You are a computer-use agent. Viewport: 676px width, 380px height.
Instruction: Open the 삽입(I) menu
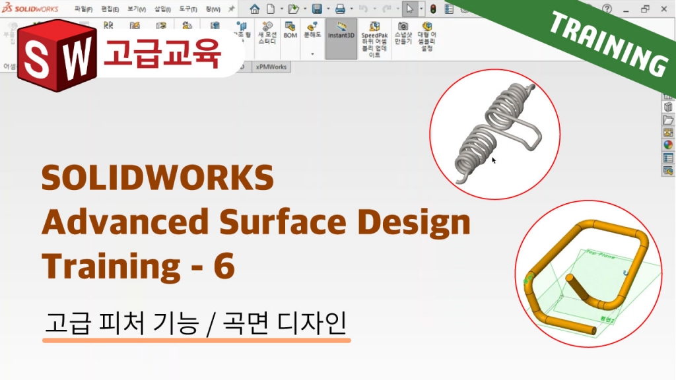click(x=162, y=9)
